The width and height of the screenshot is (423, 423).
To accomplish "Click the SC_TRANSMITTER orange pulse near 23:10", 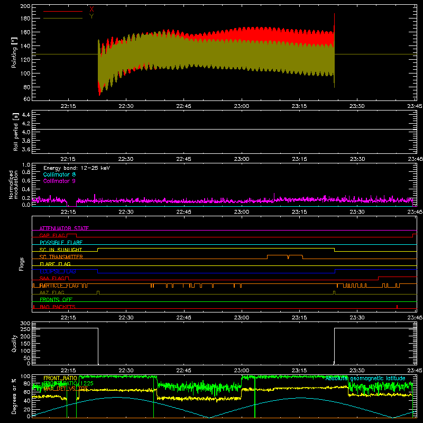I will click(x=285, y=256).
